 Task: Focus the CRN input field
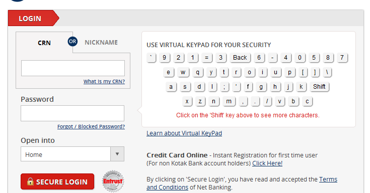click(x=73, y=68)
